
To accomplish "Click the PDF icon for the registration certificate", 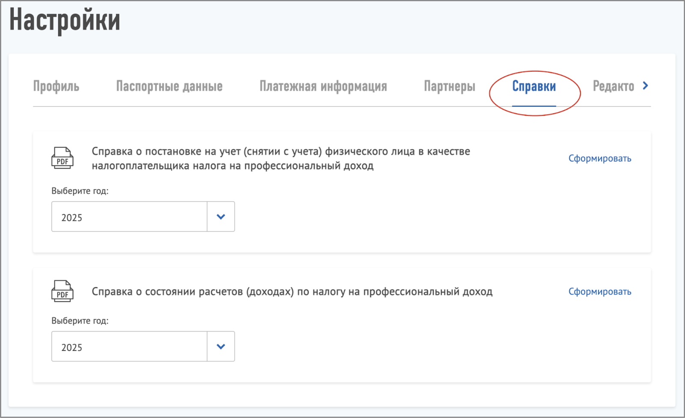I will point(63,158).
